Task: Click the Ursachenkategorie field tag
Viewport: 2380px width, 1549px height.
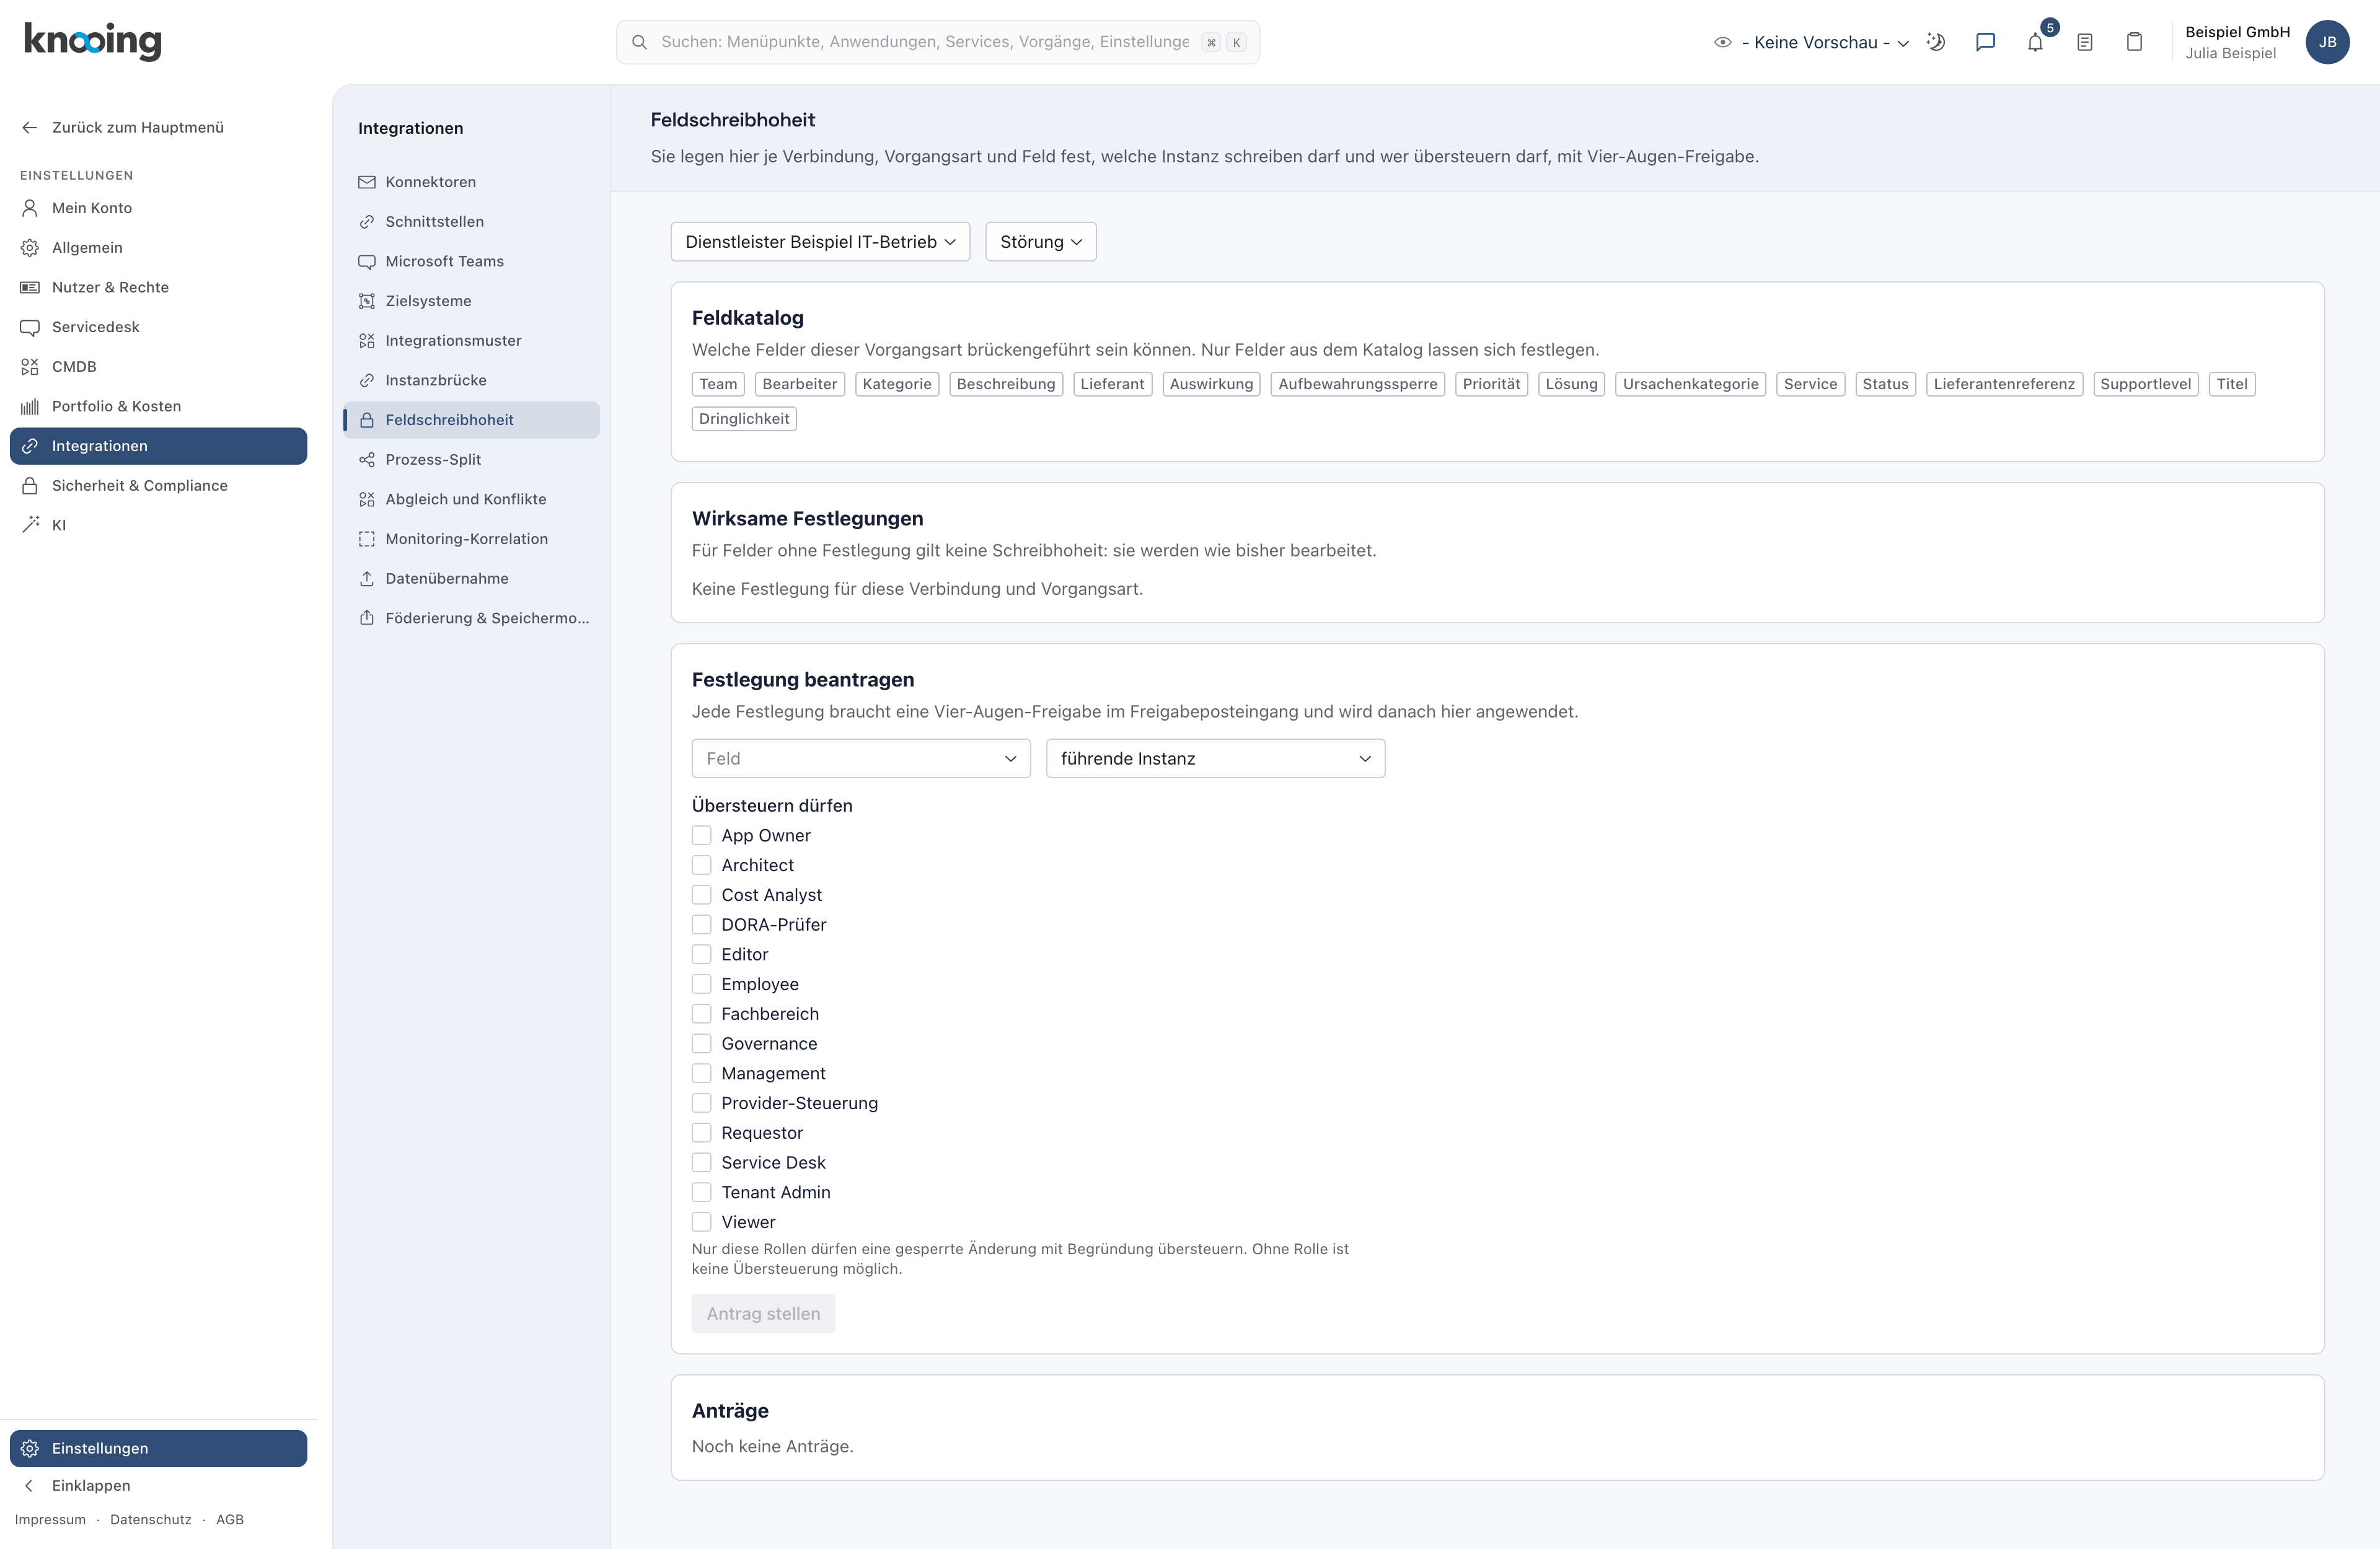Action: 1690,384
